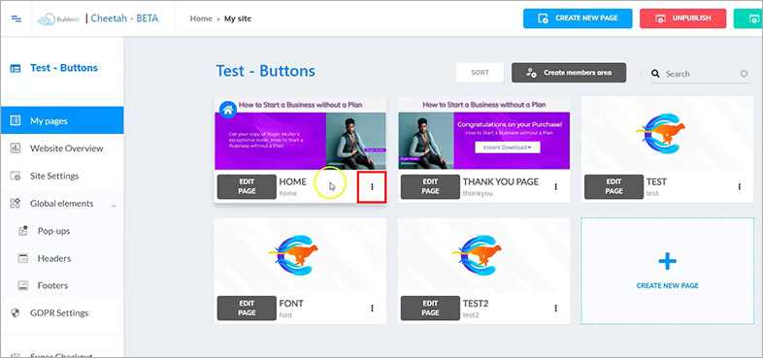Click the Global elements shapes icon
763x358 pixels.
pos(16,204)
